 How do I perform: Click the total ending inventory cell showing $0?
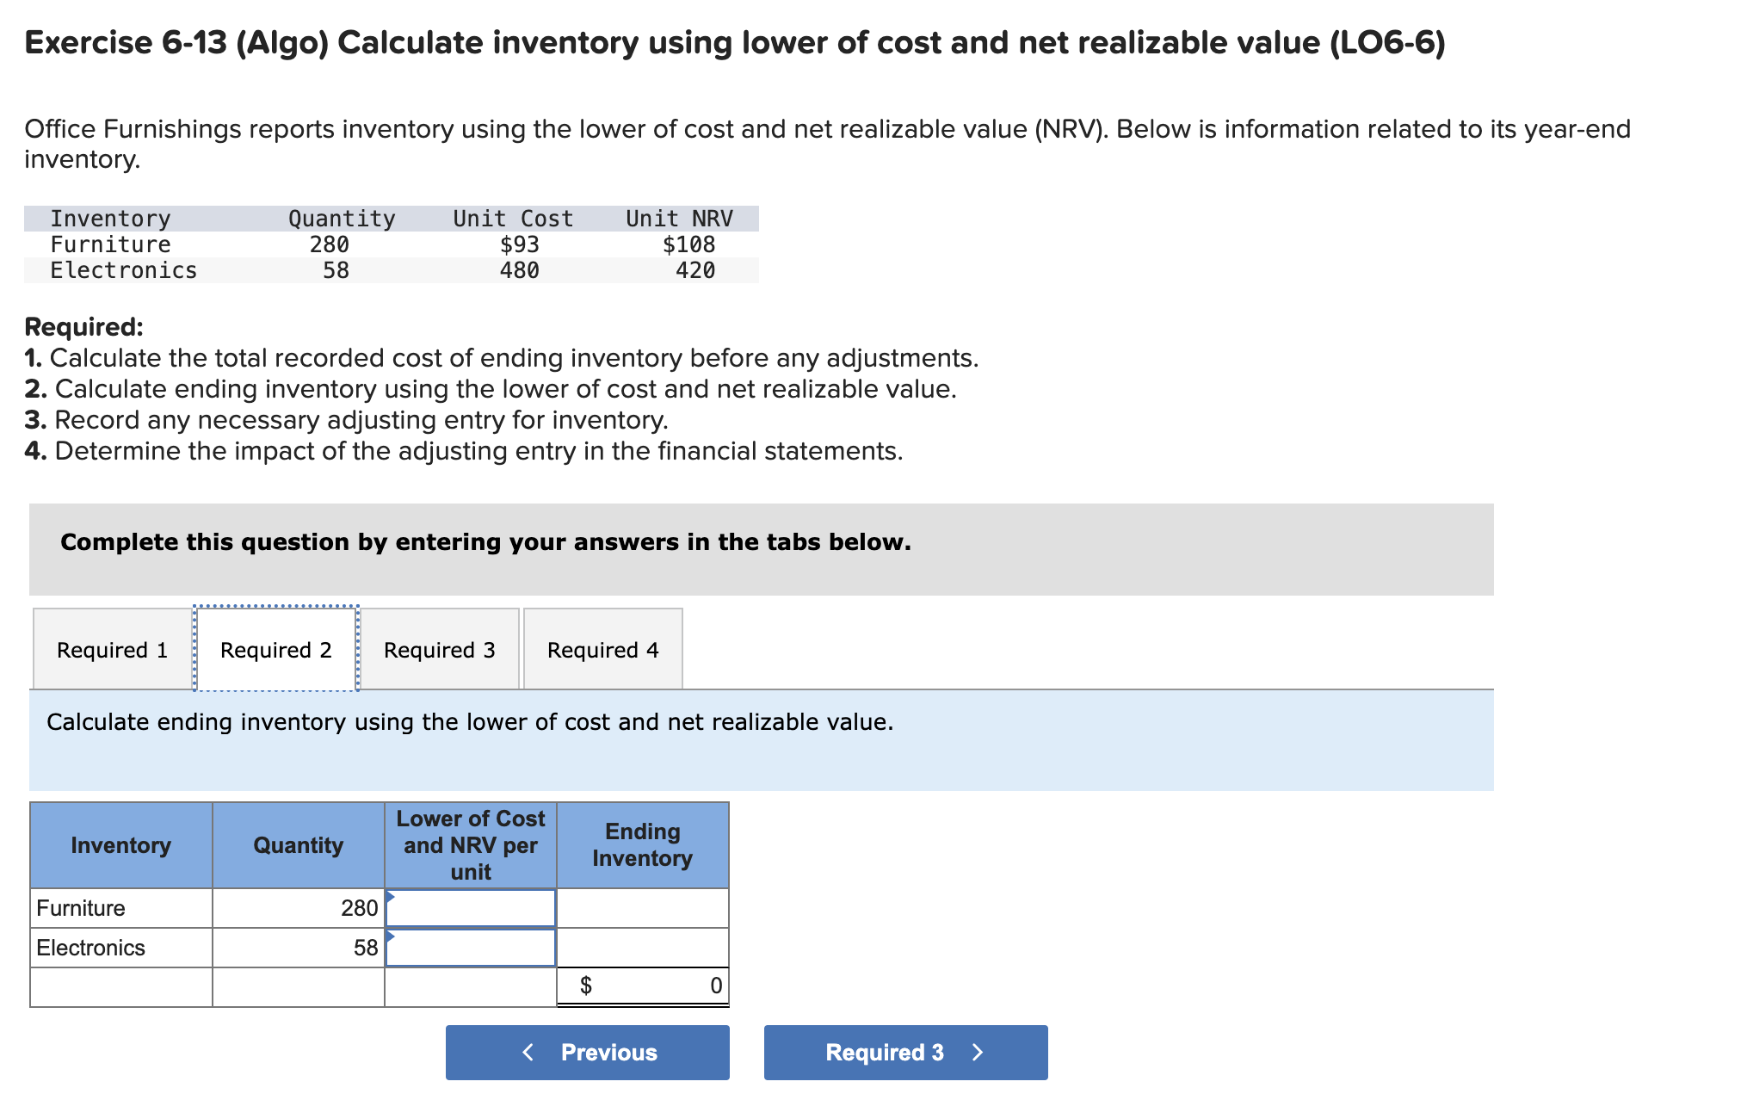coord(643,985)
